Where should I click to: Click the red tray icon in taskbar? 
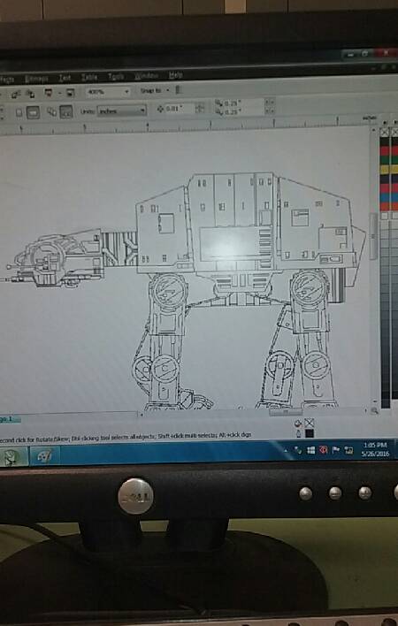(324, 450)
